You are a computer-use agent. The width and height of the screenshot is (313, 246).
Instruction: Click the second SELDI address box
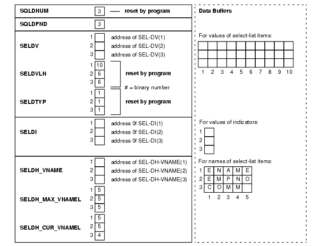pos(100,132)
